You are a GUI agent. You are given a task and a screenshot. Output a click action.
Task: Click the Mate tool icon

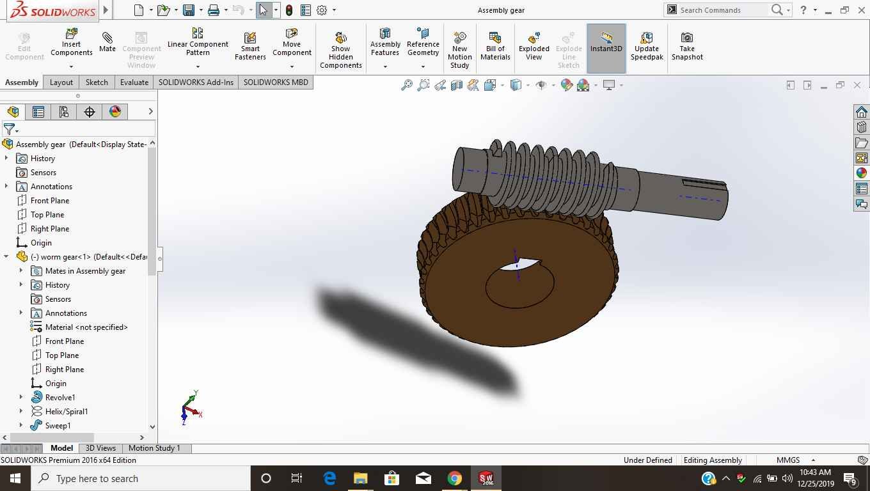(107, 38)
